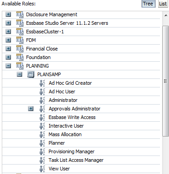Switch to the List view
This screenshot has height=174, width=169.
point(163,4)
